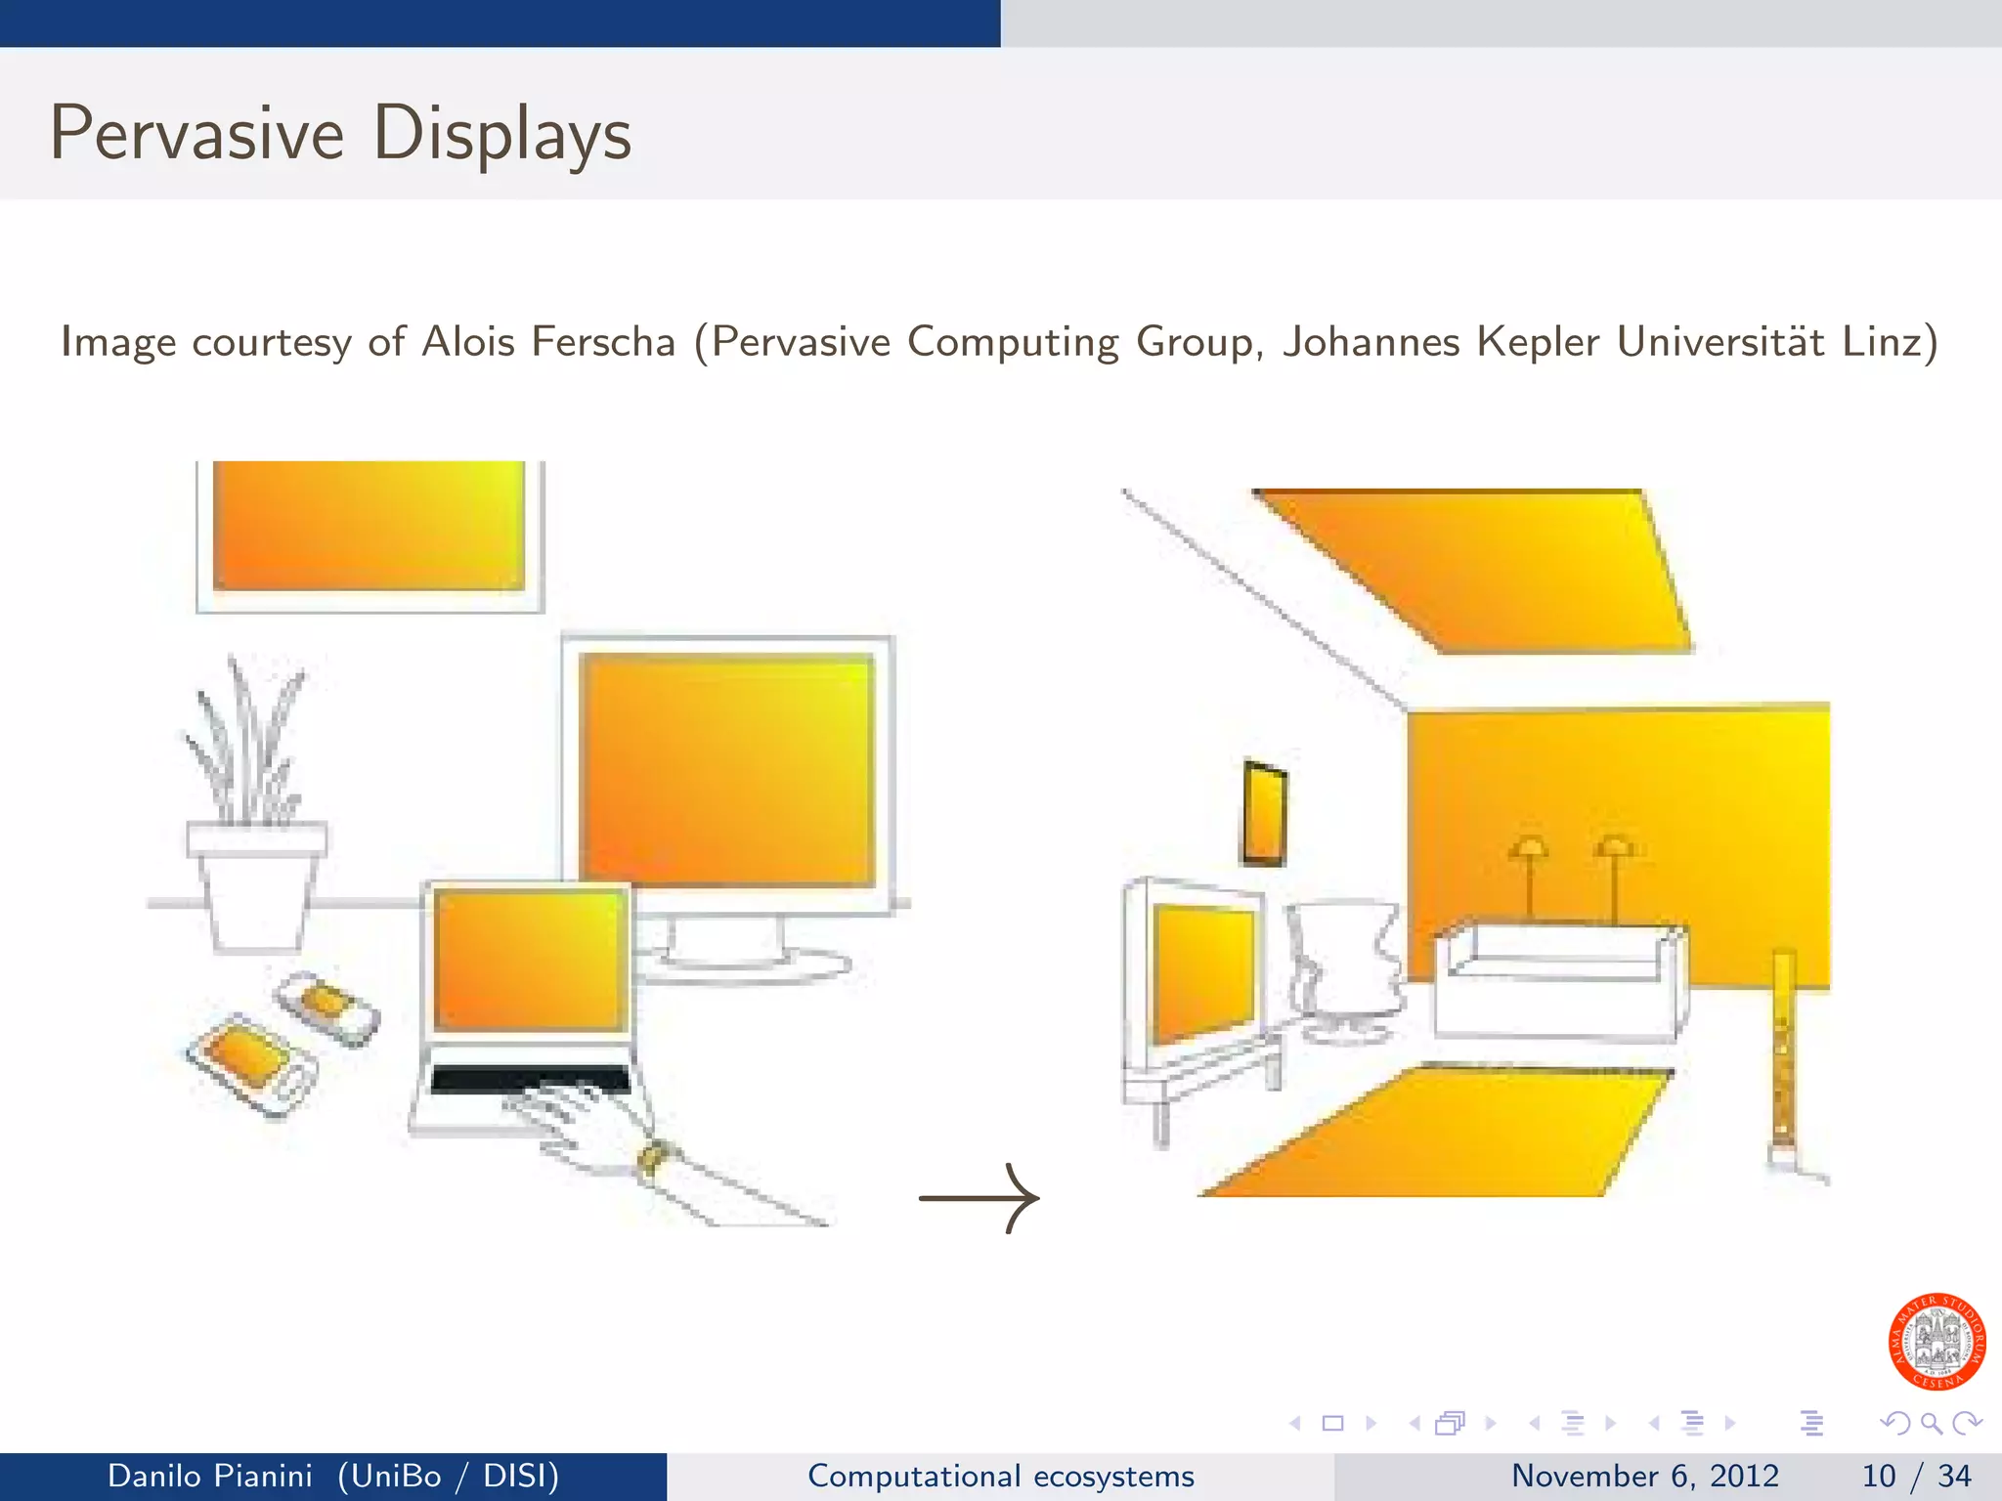Click the Pervasive Displays slide title
2002x1501 pixels.
point(341,133)
